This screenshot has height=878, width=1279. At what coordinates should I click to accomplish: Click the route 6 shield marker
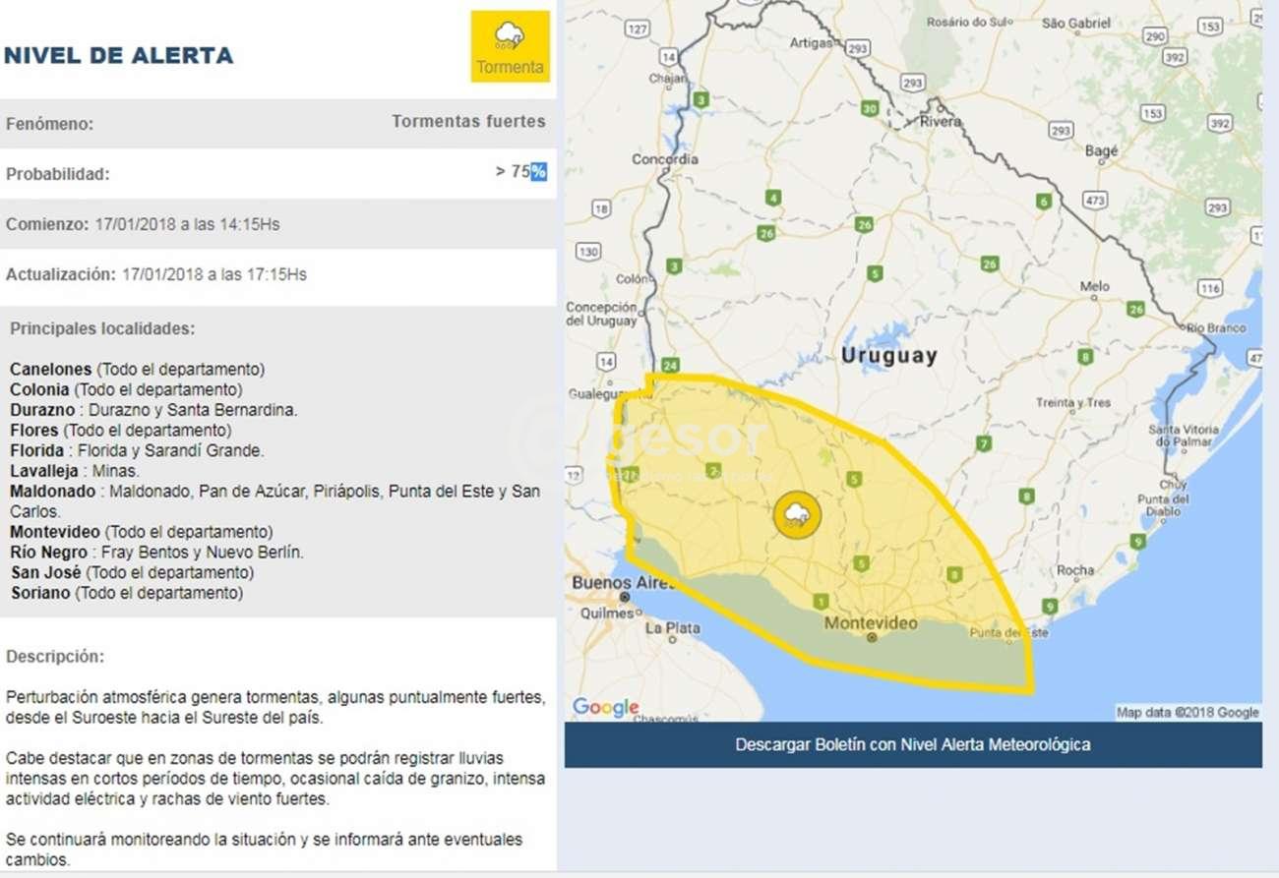[x=1043, y=202]
